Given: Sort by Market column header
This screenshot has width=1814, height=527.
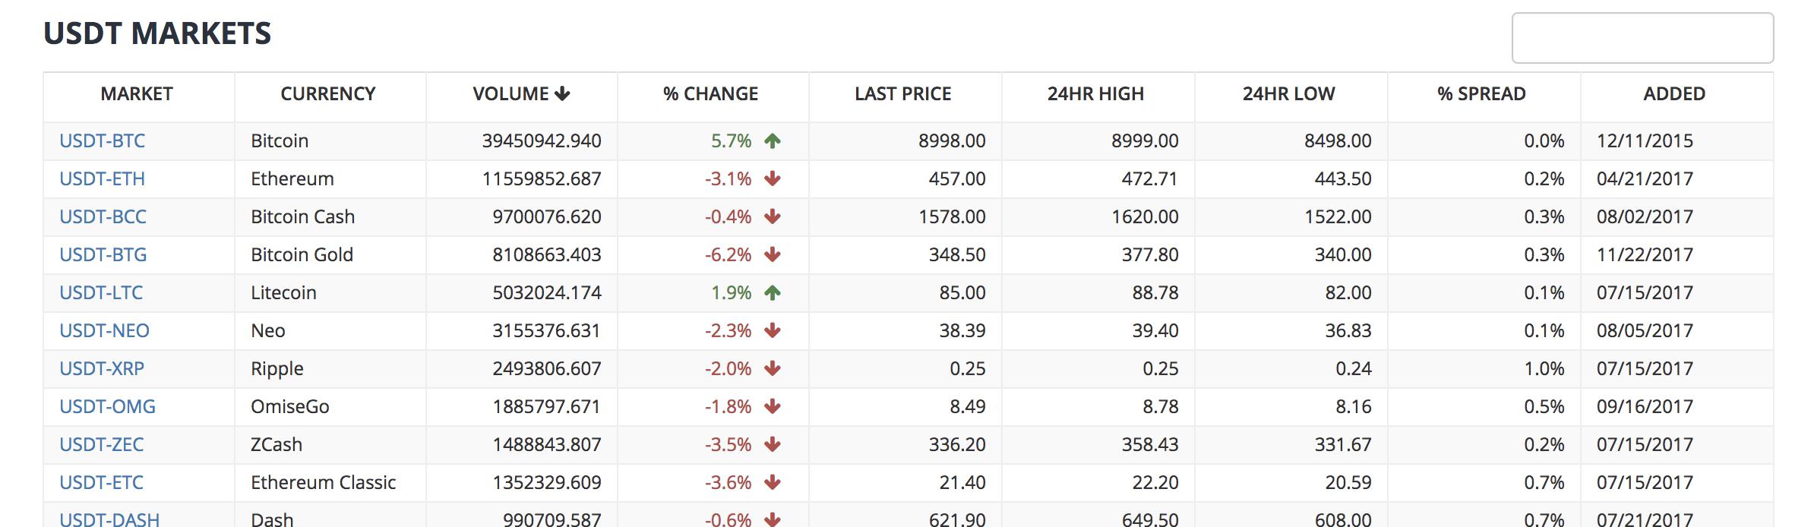Looking at the screenshot, I should pos(137,94).
